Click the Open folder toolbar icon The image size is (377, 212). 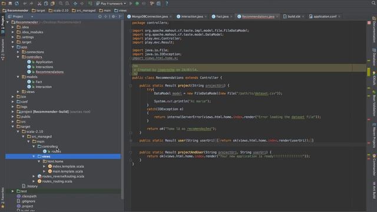tap(4, 4)
